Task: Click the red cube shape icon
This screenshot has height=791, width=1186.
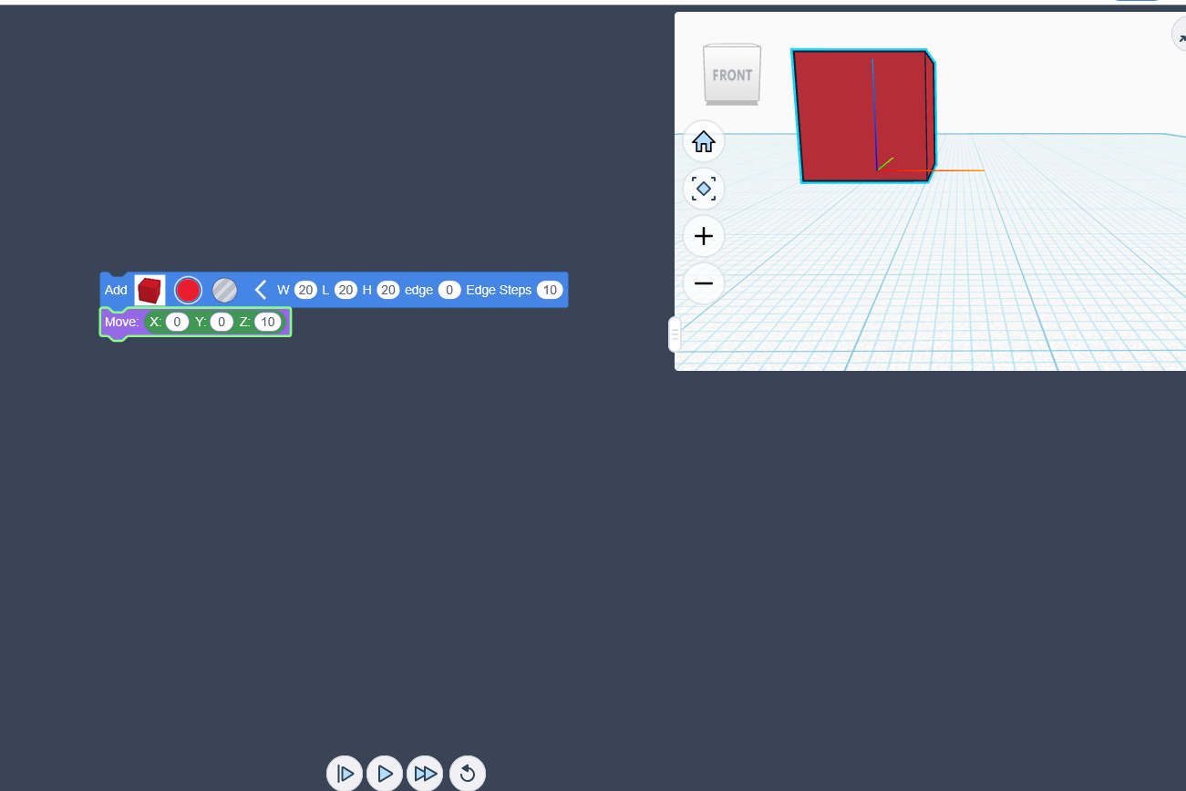Action: point(150,290)
